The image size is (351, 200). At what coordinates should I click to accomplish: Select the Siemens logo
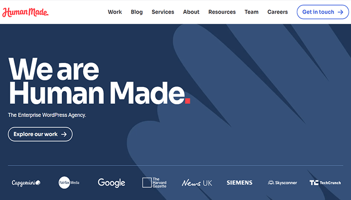pos(239,183)
